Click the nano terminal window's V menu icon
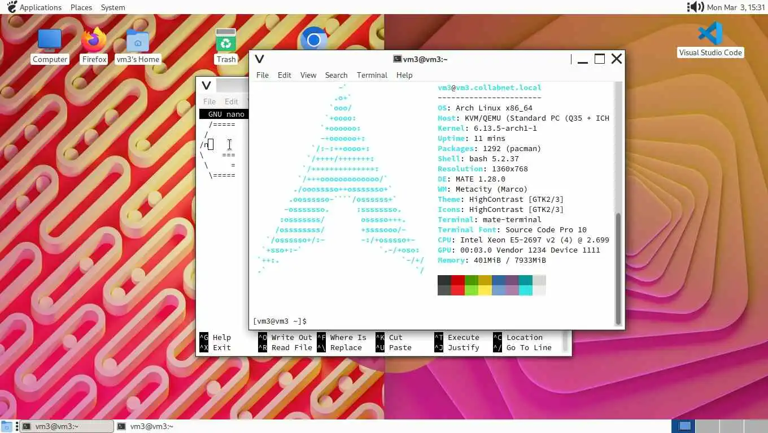 [x=206, y=85]
